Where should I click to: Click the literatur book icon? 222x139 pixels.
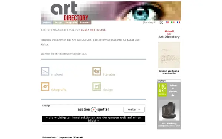pos(97,71)
